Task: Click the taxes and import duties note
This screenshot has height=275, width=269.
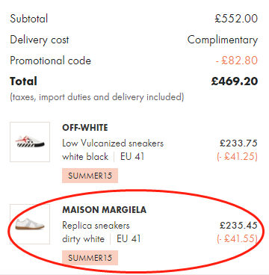Action: [x=97, y=97]
